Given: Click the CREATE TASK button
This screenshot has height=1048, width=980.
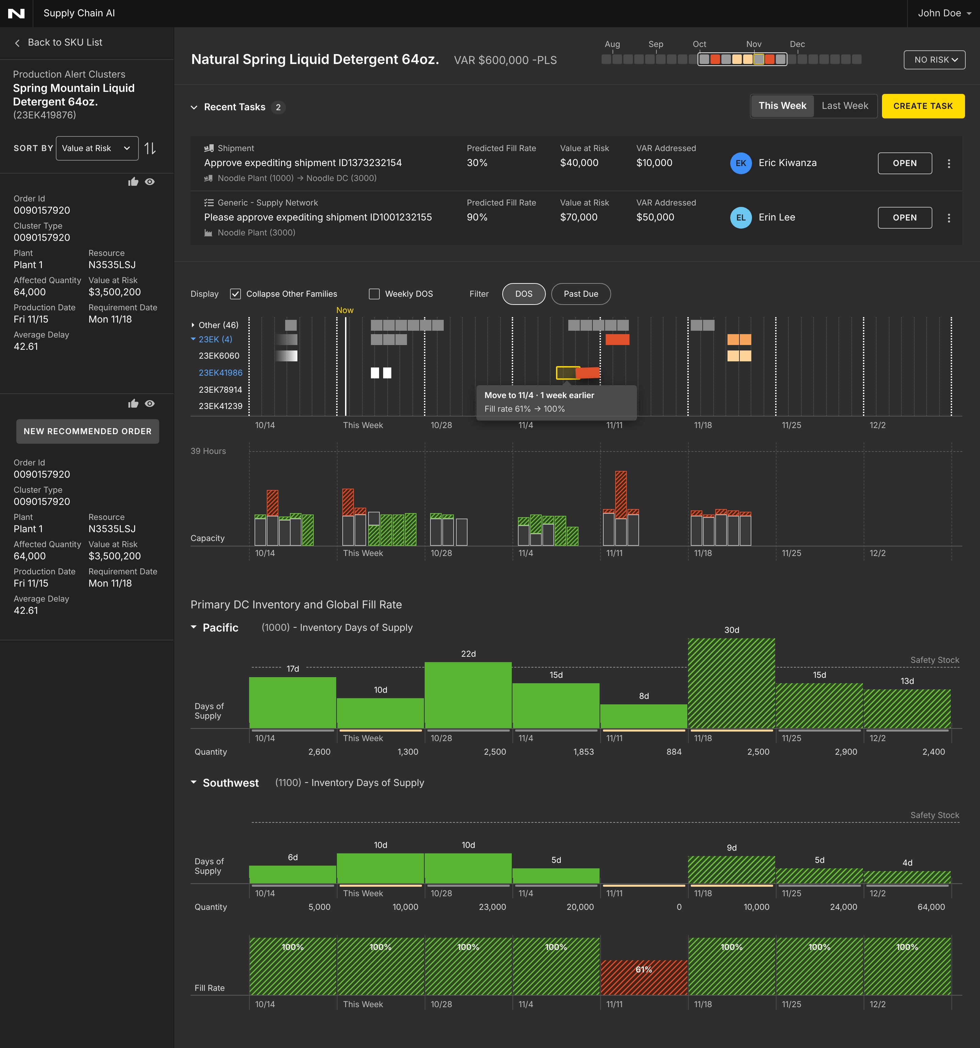Looking at the screenshot, I should pyautogui.click(x=923, y=106).
